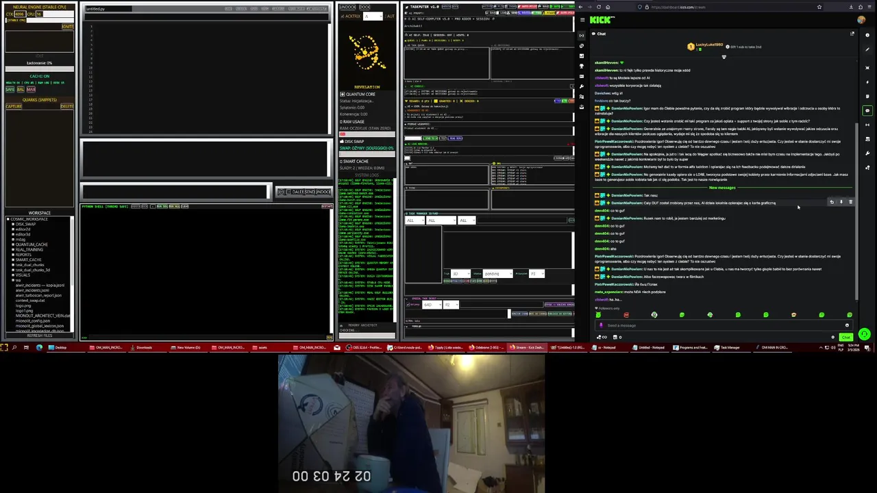Image resolution: width=877 pixels, height=493 pixels.
Task: Expand the SMART_CACHE folder
Action: (x=13, y=260)
